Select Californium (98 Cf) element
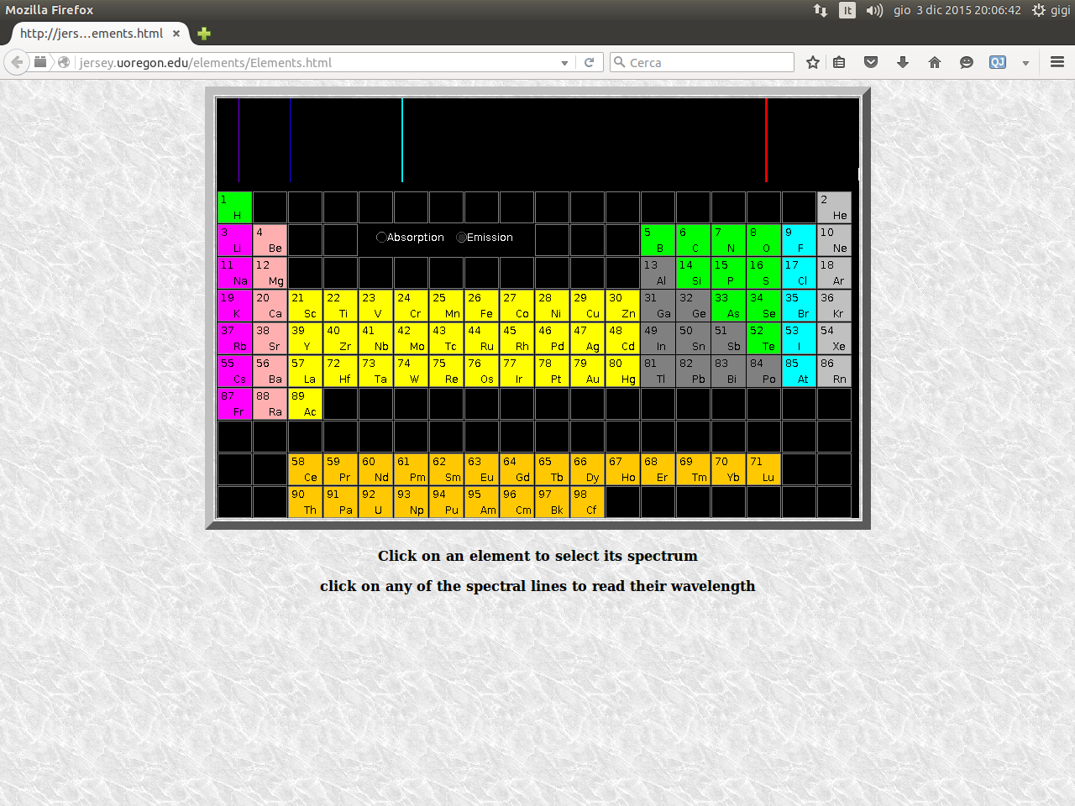This screenshot has width=1075, height=806. (588, 502)
